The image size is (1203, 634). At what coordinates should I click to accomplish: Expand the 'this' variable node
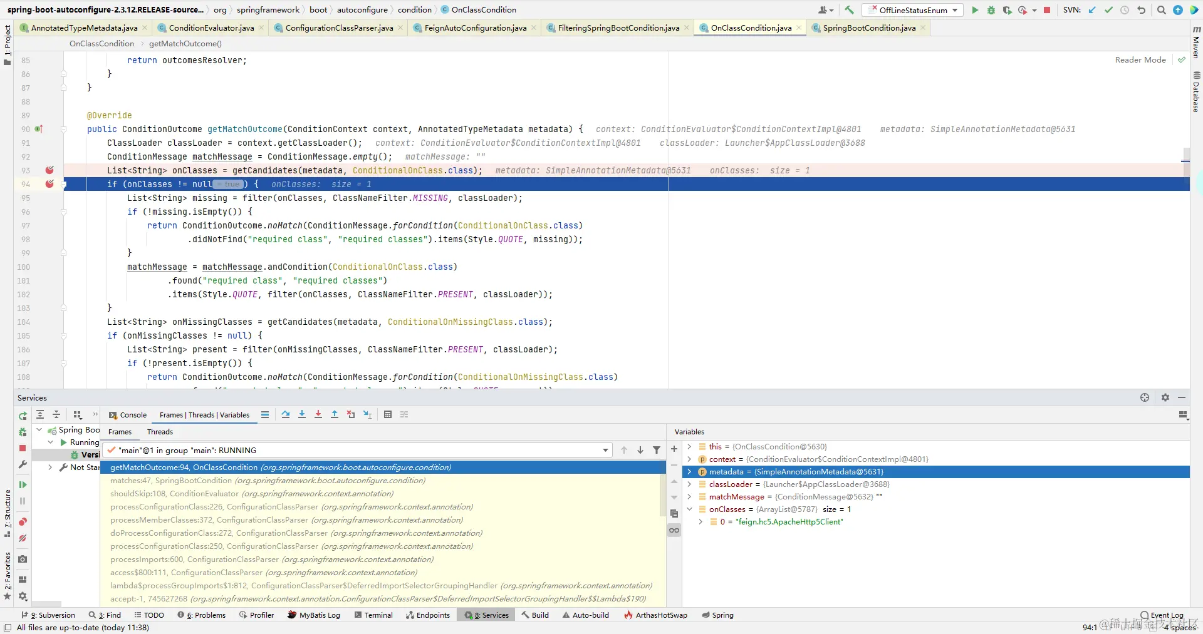690,447
